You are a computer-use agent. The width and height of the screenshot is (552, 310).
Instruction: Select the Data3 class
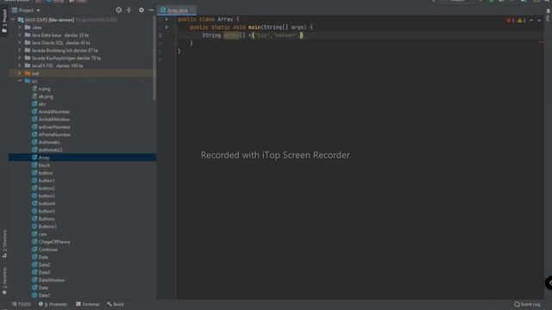tap(41, 272)
